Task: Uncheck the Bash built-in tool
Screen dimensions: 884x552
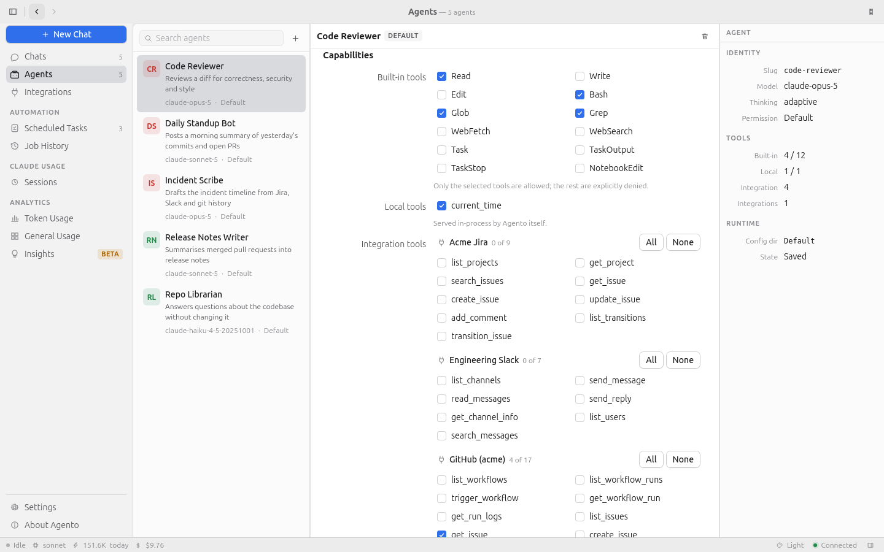Action: [580, 94]
